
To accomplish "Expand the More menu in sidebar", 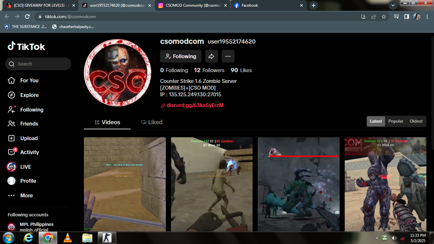I will coord(26,195).
